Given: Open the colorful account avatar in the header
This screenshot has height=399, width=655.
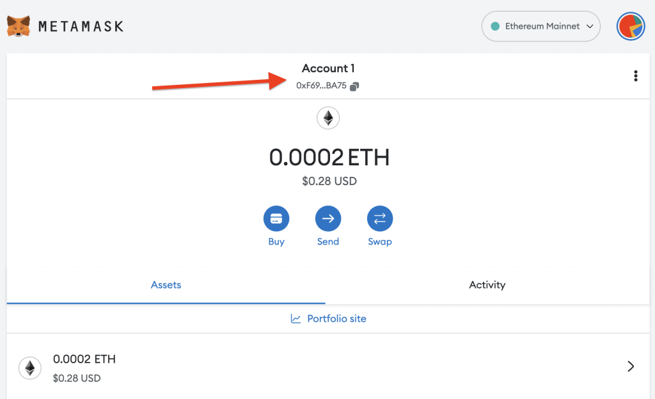Looking at the screenshot, I should point(631,26).
